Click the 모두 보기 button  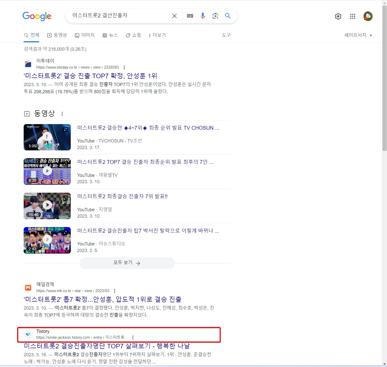point(127,263)
